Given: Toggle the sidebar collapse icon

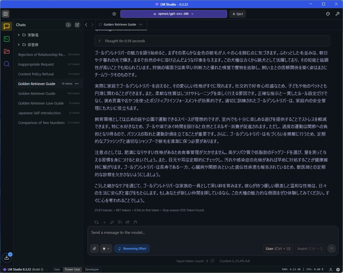Looking at the screenshot, I should [x=6, y=14].
